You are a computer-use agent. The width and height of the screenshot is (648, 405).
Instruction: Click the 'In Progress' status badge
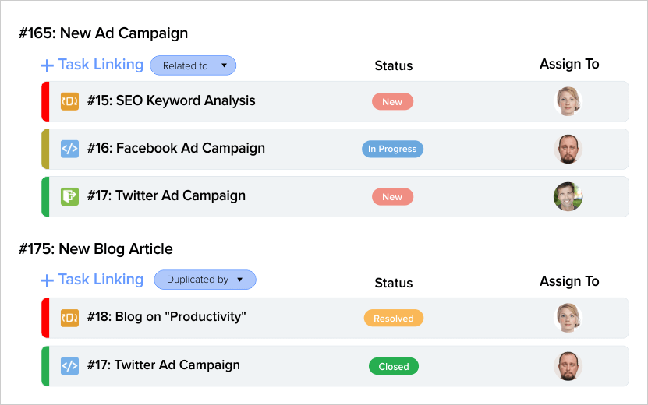click(392, 149)
